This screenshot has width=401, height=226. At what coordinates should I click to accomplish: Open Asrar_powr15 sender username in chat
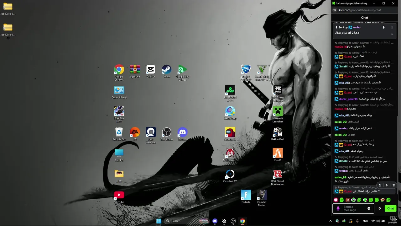(348, 99)
